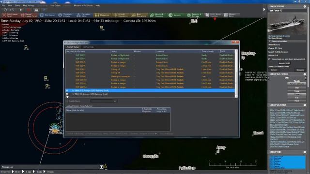Open the Sensors window
The height and width of the screenshot is (174, 310).
tap(175, 15)
